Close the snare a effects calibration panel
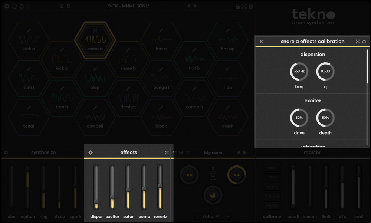The image size is (371, 223). coord(261,42)
